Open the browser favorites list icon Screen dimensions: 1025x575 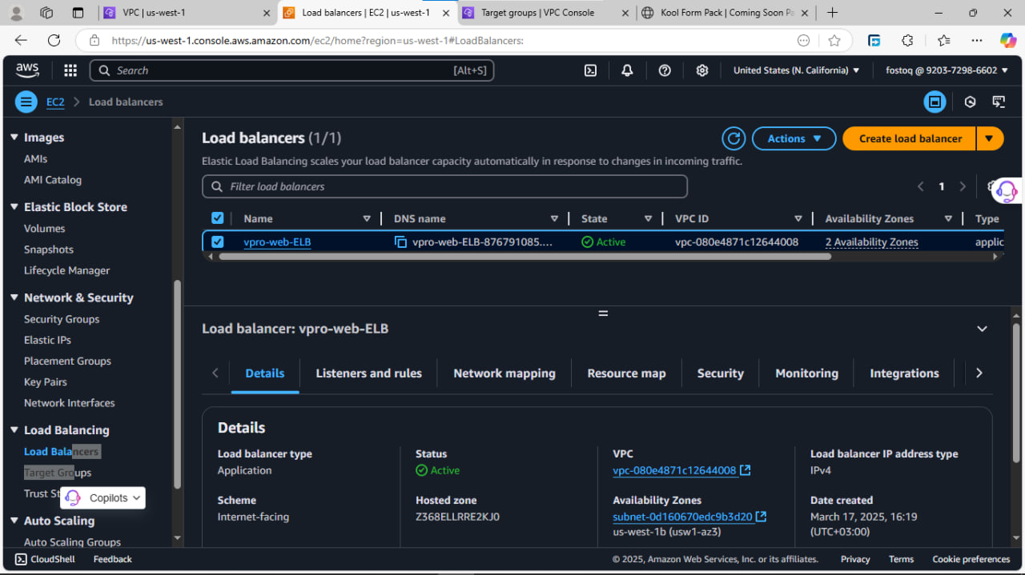(943, 40)
